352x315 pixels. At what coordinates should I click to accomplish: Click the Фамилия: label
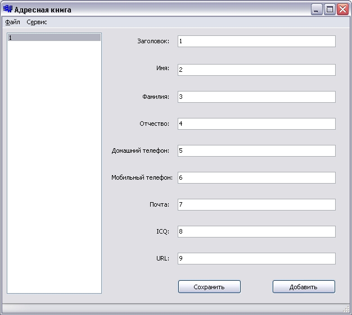(156, 97)
